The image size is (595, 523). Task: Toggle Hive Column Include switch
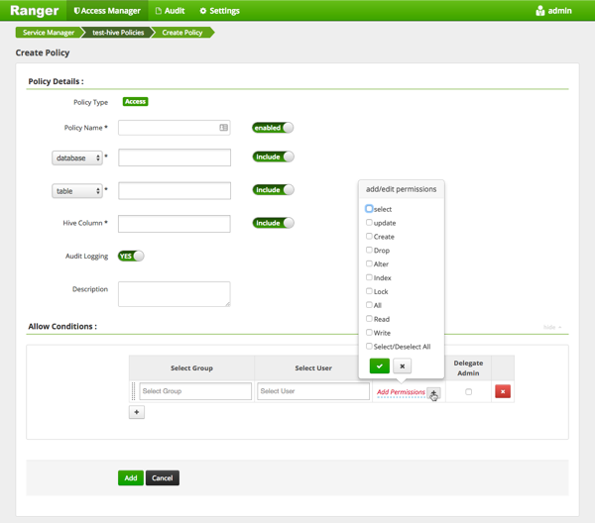tap(273, 223)
